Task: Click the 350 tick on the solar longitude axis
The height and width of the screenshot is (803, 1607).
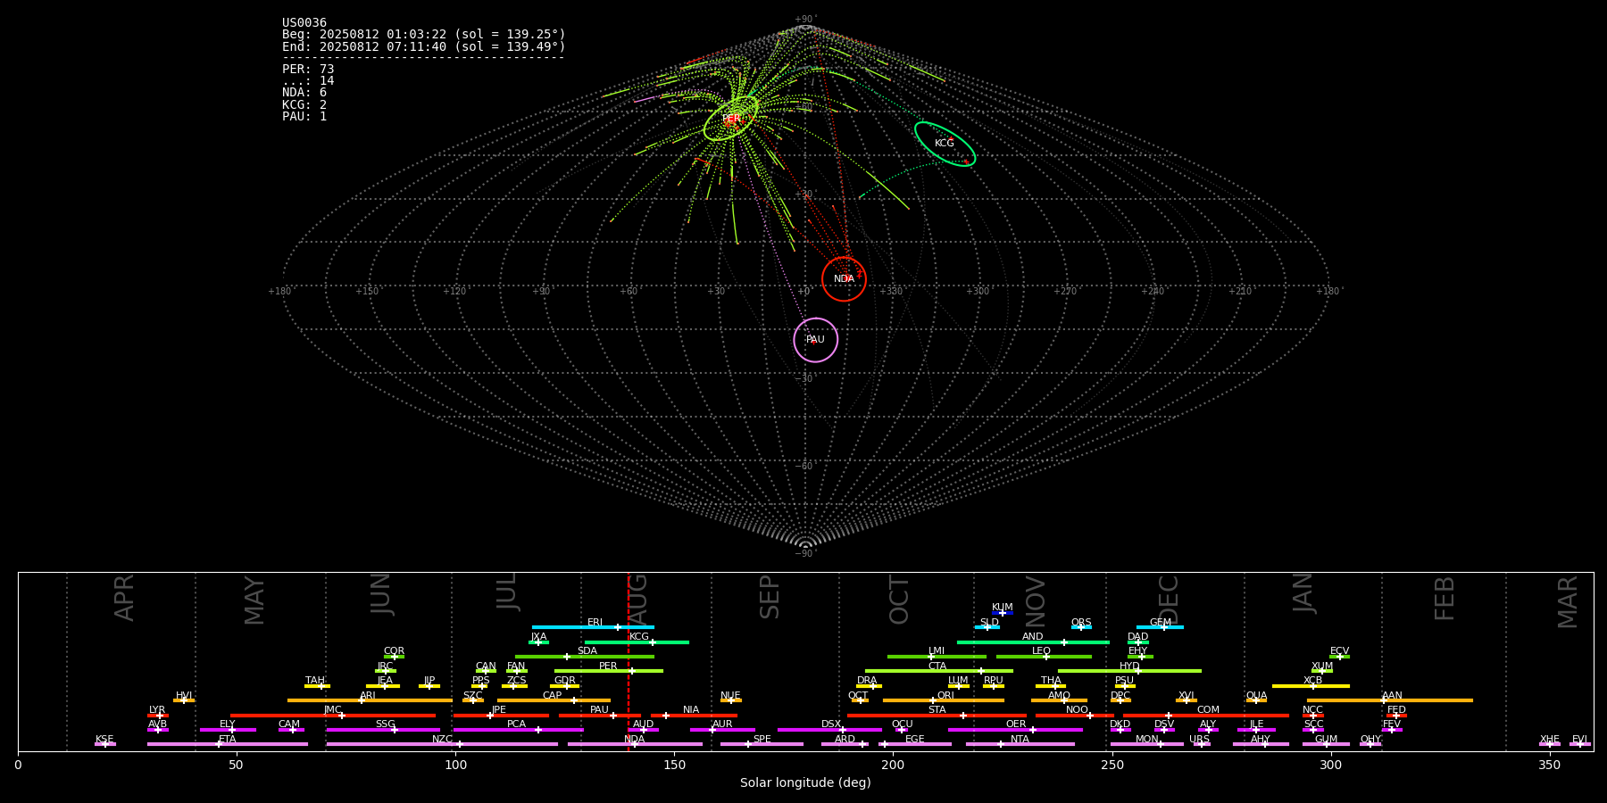Action: [1549, 765]
